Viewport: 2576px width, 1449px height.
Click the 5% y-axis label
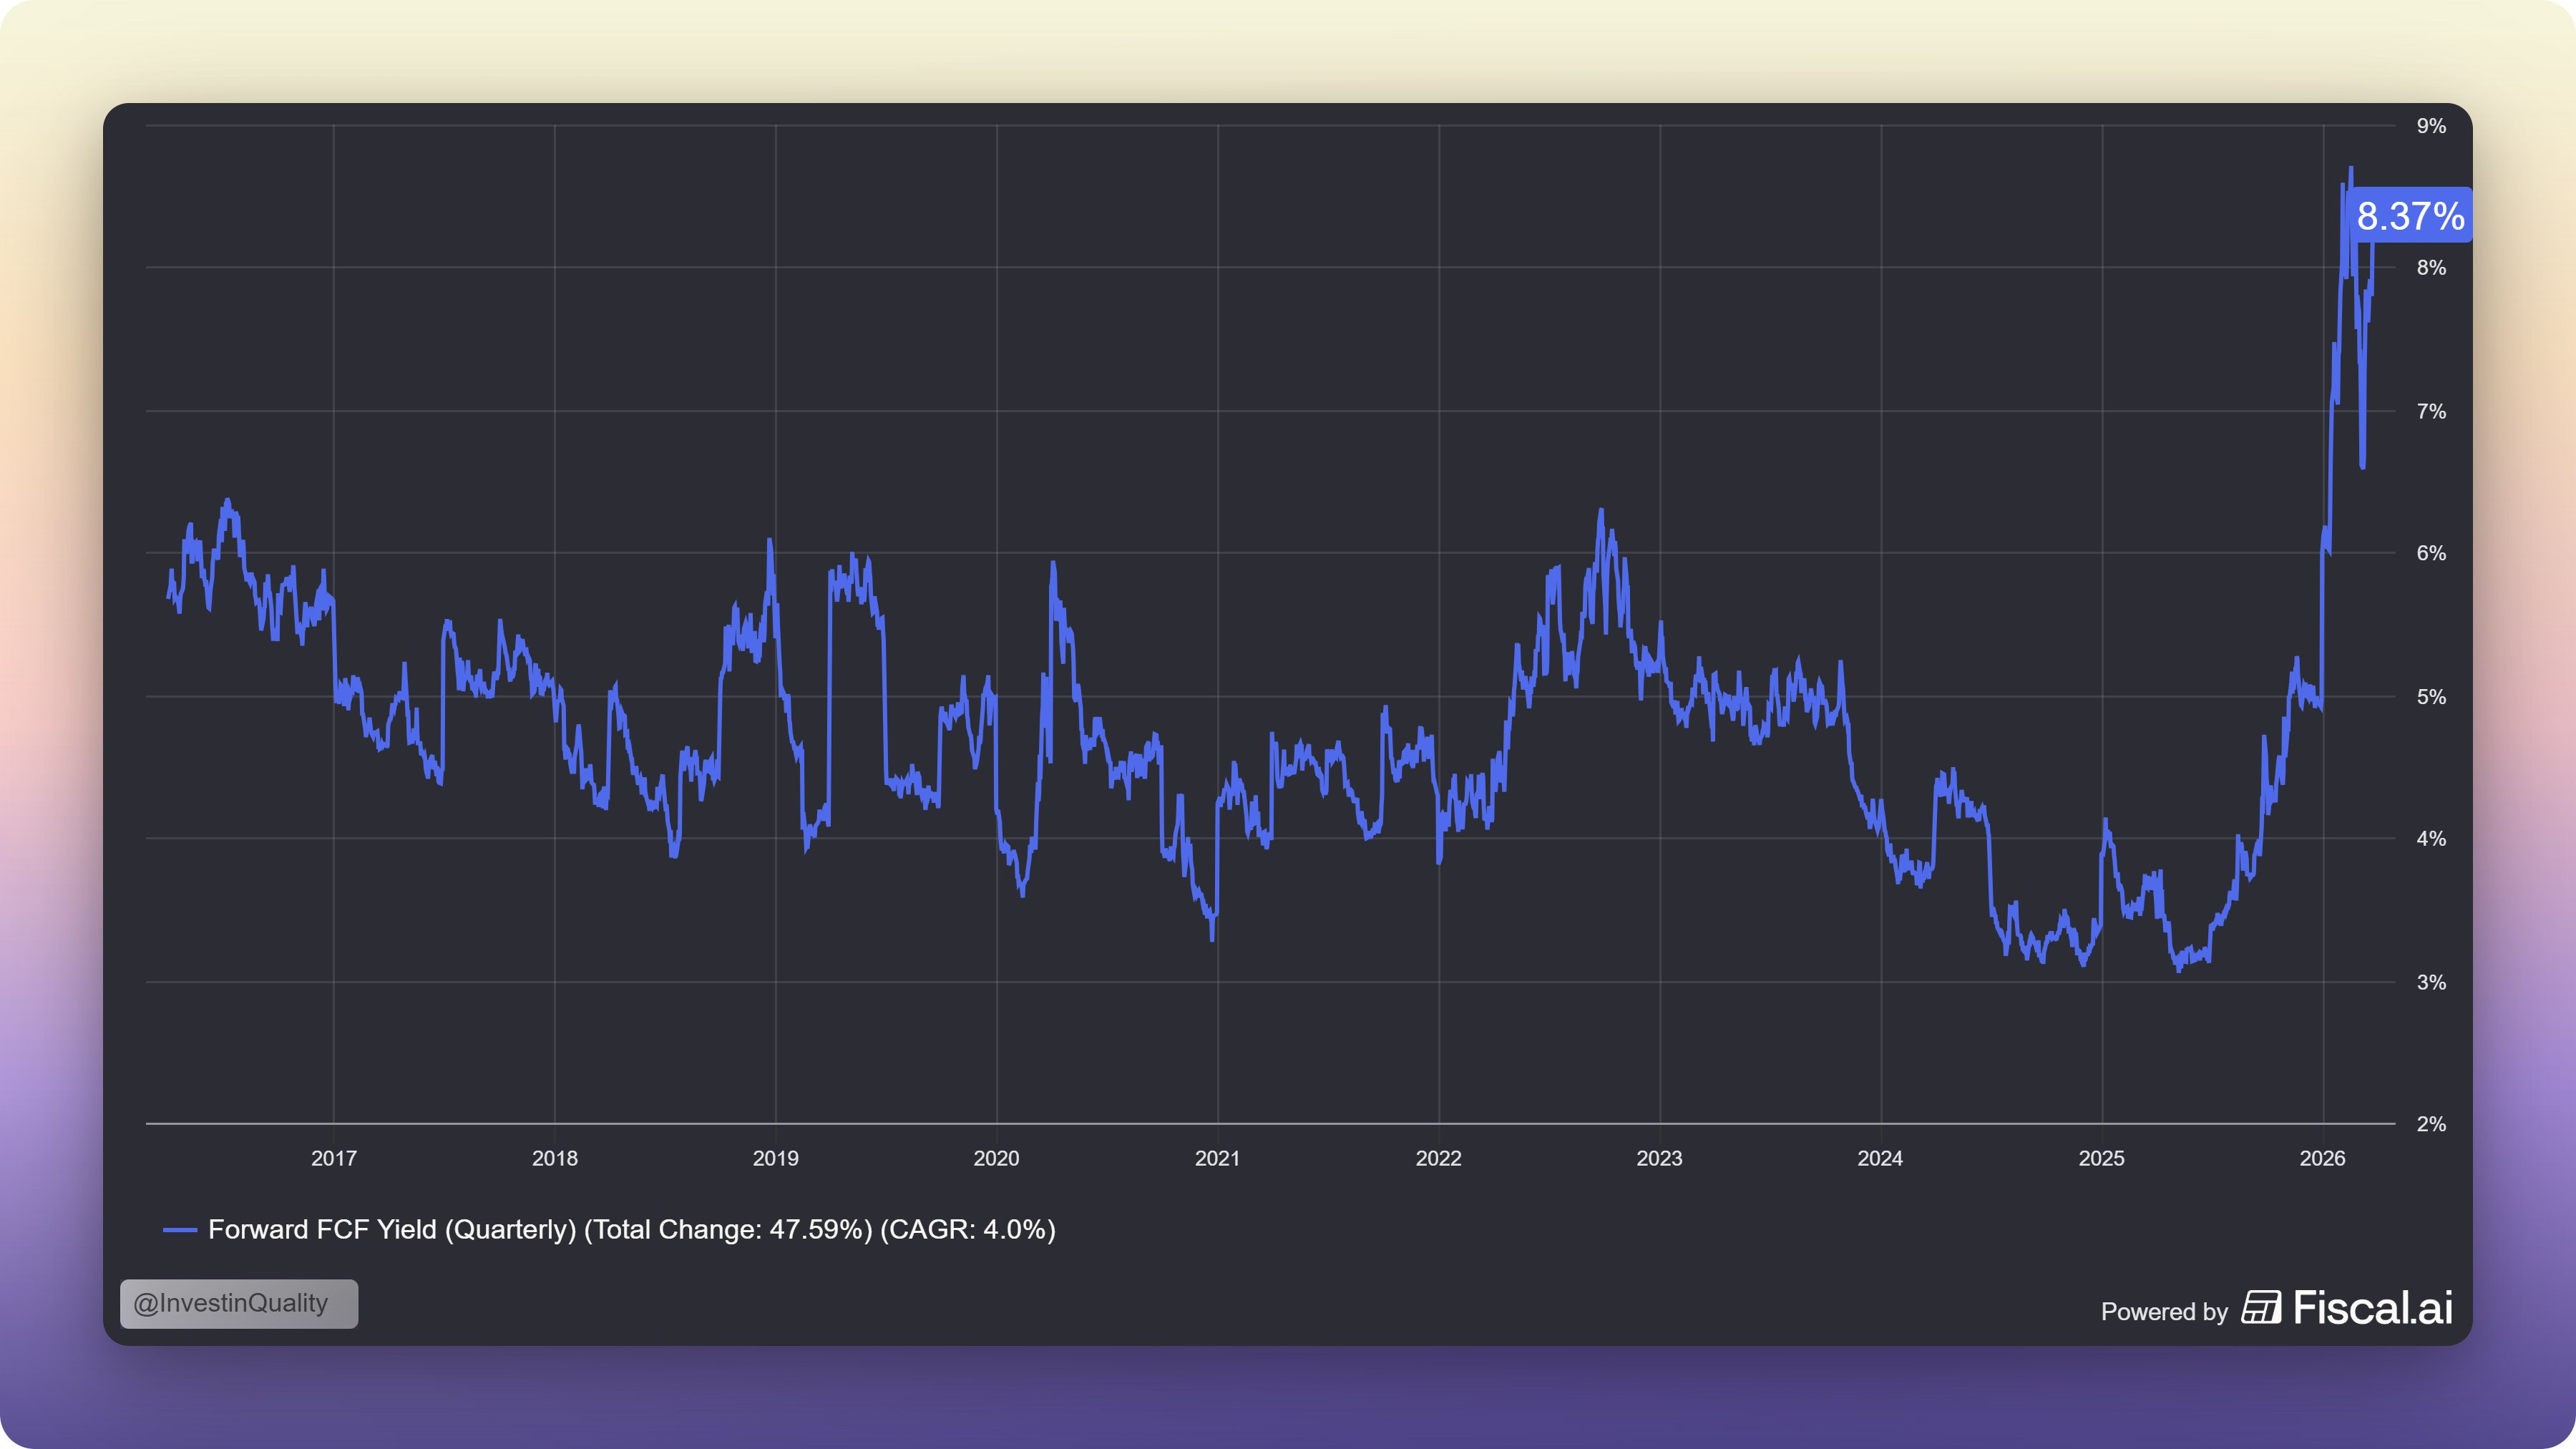2431,697
